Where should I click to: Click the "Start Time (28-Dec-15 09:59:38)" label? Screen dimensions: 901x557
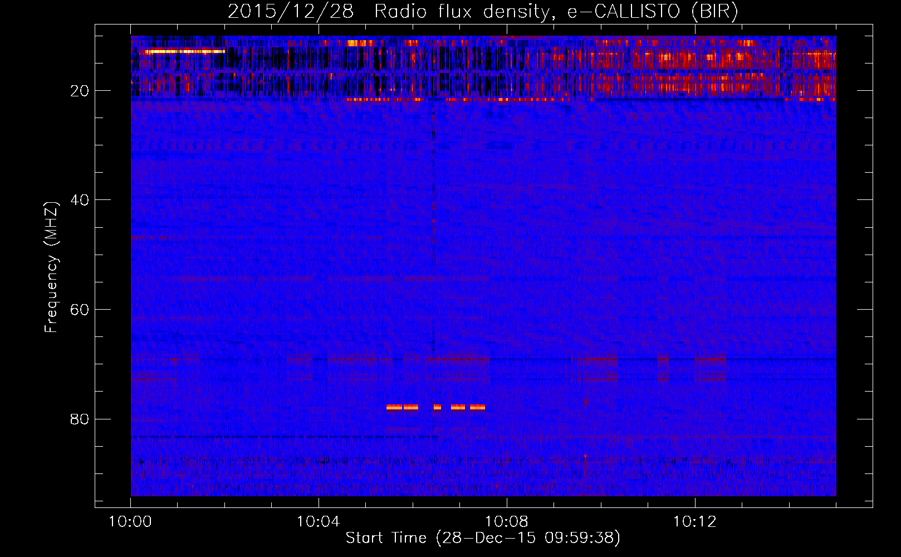[483, 538]
